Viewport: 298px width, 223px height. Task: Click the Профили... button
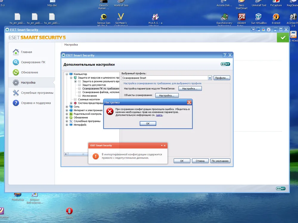(x=222, y=78)
